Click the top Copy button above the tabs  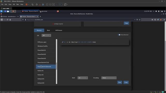[126, 23]
